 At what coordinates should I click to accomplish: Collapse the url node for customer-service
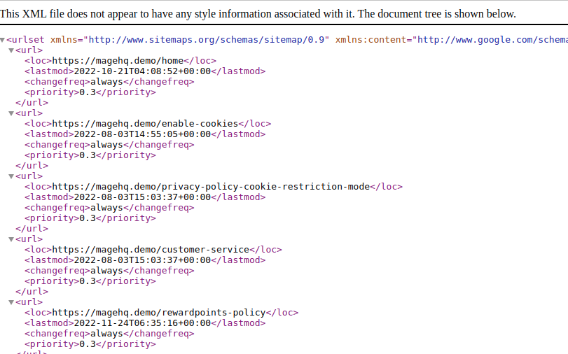[x=11, y=240]
